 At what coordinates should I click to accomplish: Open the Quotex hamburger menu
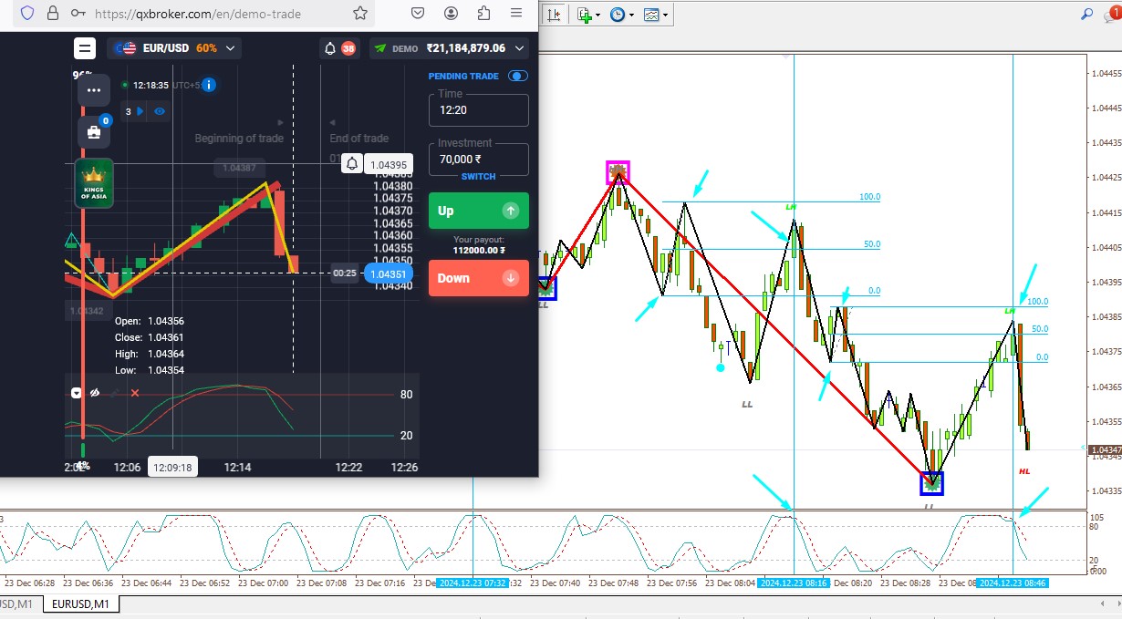(85, 48)
